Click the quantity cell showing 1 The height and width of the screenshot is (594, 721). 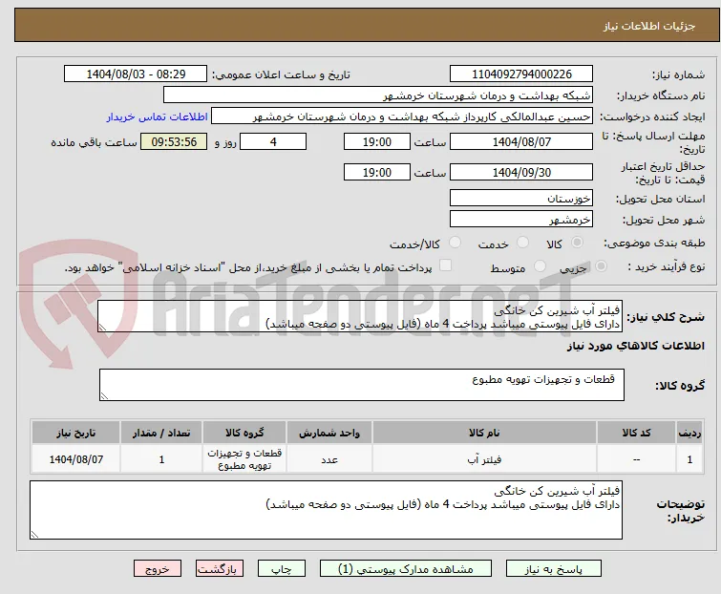click(161, 459)
